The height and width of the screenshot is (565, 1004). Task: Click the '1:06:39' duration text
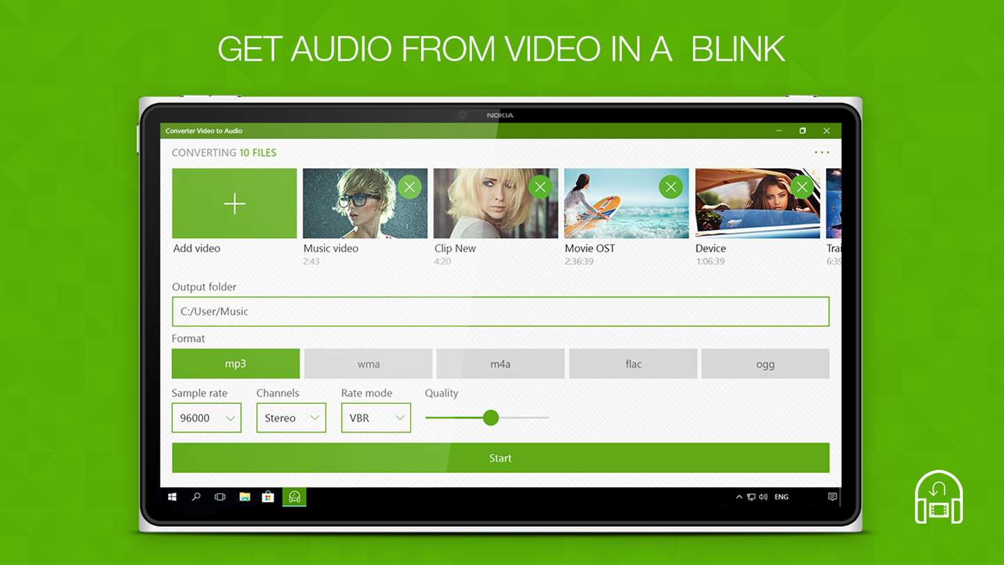click(710, 262)
